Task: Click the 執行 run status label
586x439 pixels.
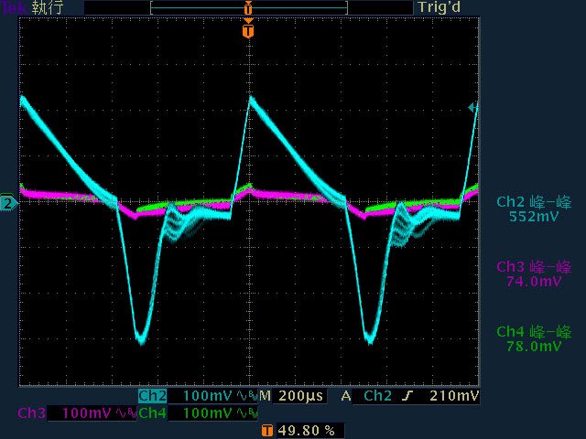Action: pos(47,7)
